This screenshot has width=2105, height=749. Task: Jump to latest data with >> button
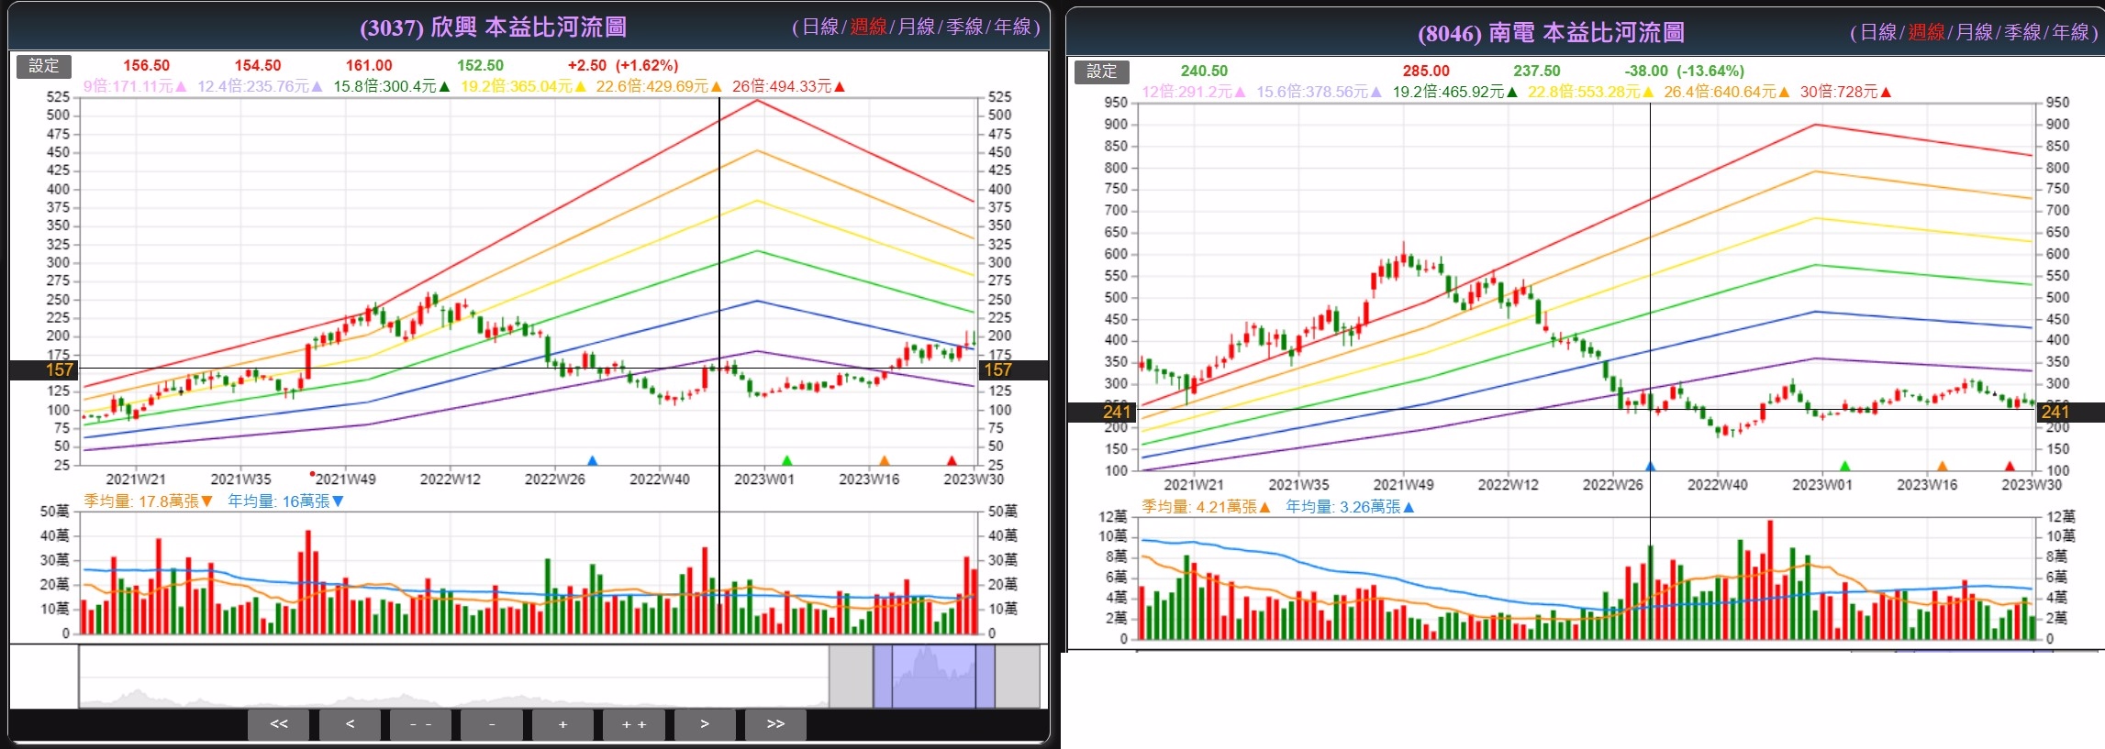point(775,724)
